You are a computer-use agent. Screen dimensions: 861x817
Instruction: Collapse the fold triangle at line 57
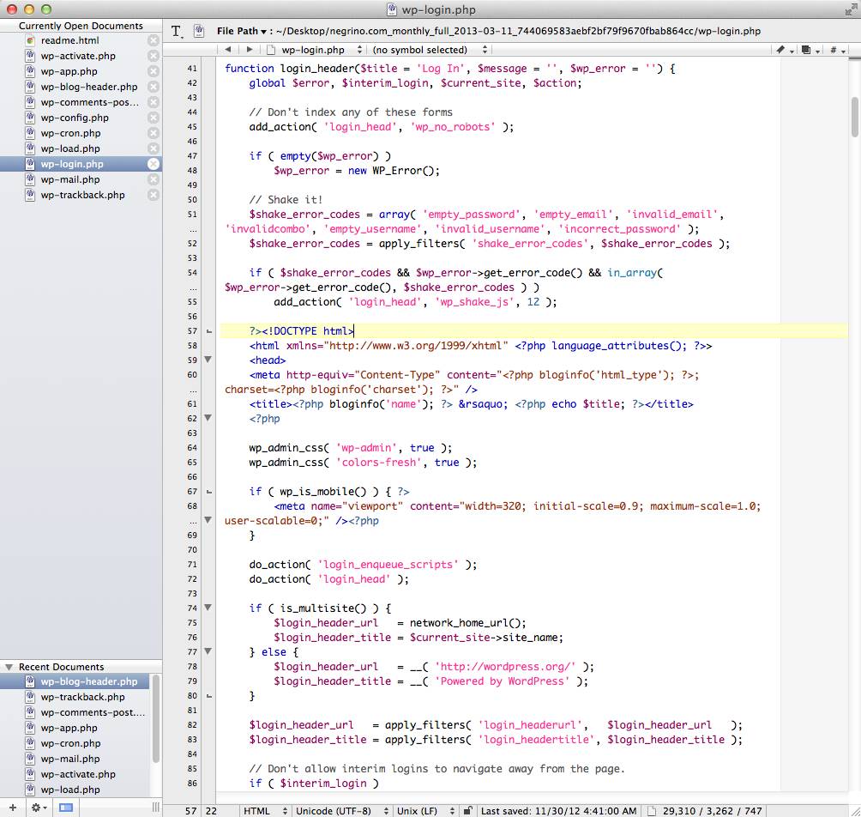[x=208, y=331]
